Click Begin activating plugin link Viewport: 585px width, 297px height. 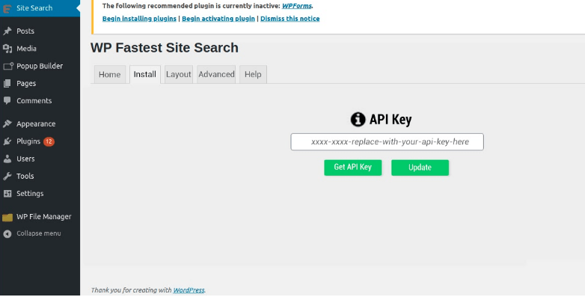218,19
